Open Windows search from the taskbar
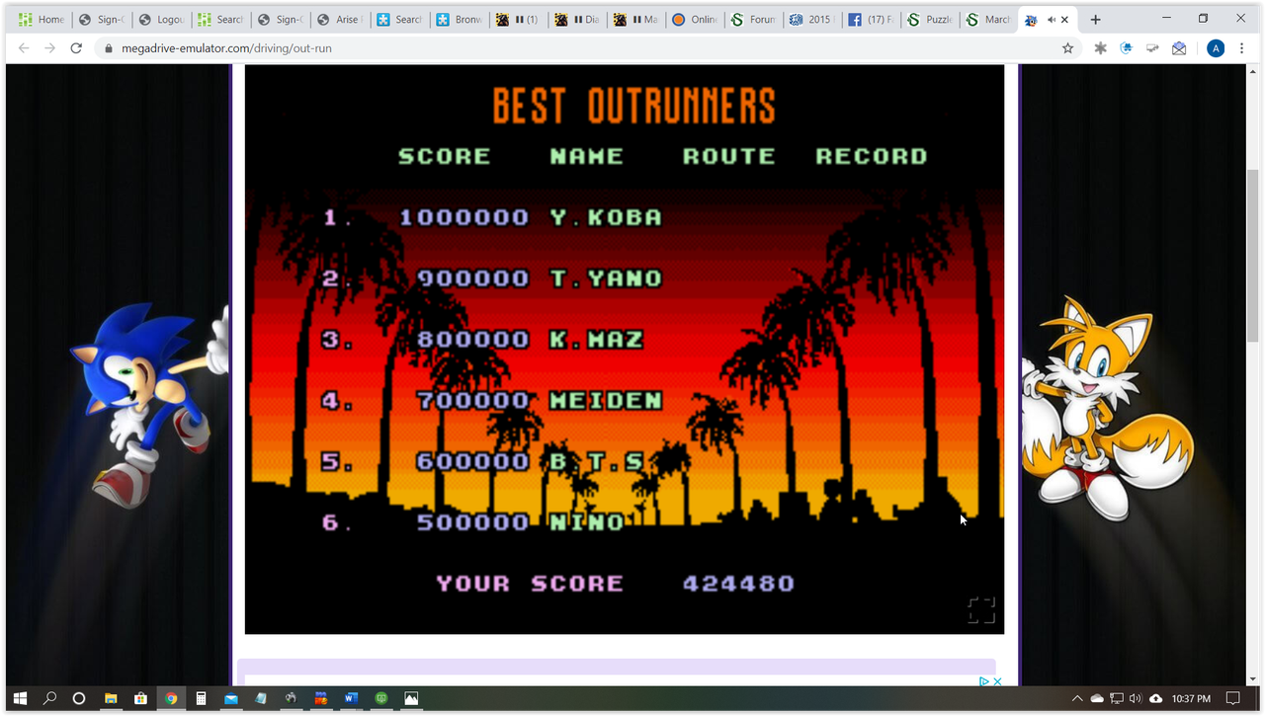This screenshot has height=716, width=1265. [x=50, y=698]
